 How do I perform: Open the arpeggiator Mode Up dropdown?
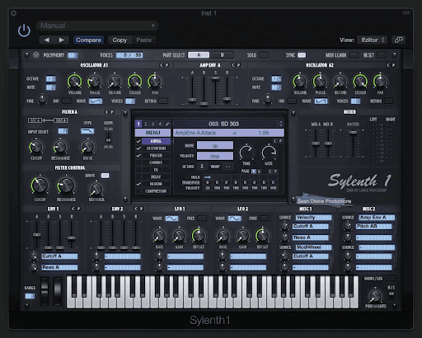pyautogui.click(x=215, y=145)
